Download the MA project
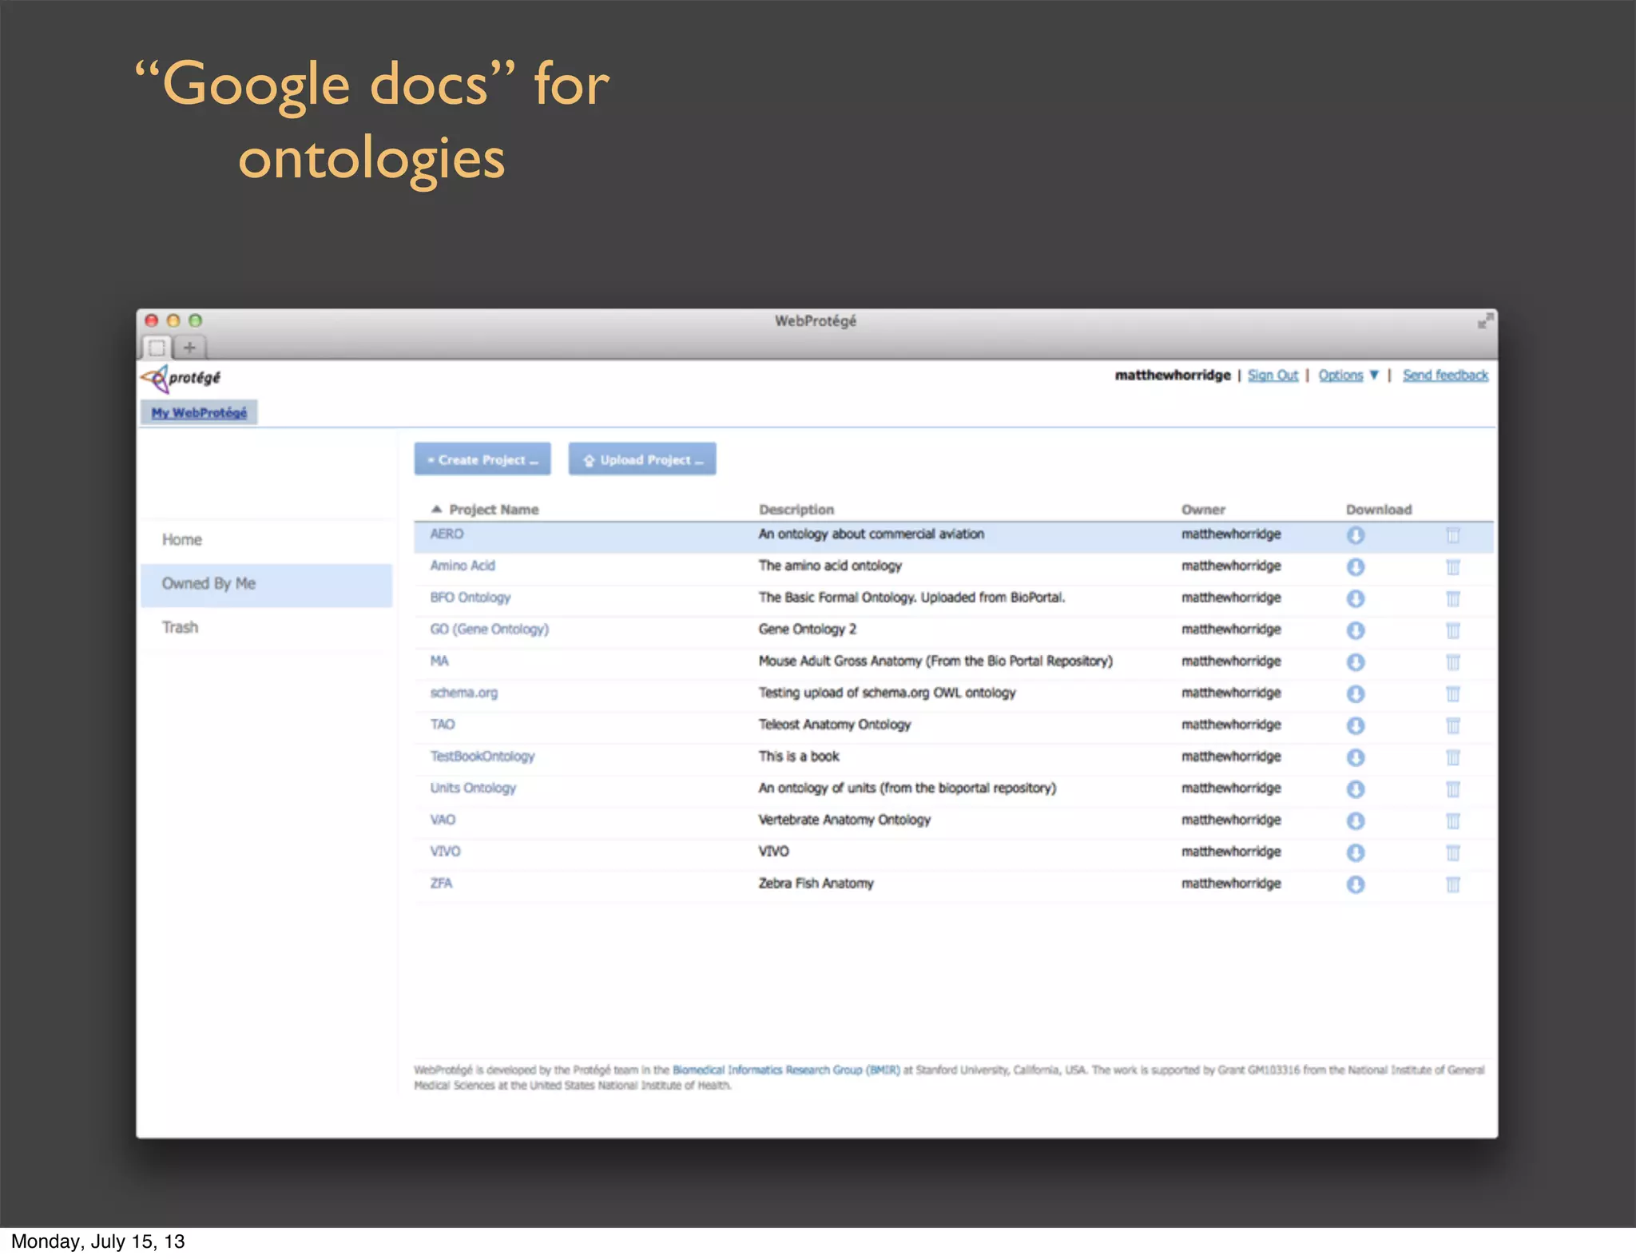 tap(1356, 662)
